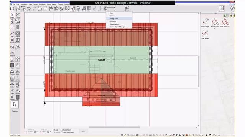This screenshot has width=245, height=137.
Task: Choose Floors + Layers Manager... entry
Action: [x=119, y=27]
